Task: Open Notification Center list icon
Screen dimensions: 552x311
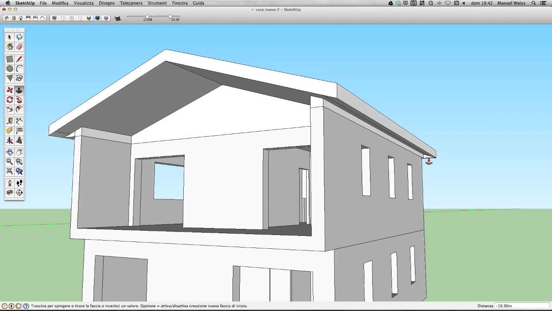Action: (x=543, y=3)
